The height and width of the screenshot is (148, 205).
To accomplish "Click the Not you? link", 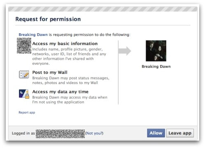I will click(94, 133).
